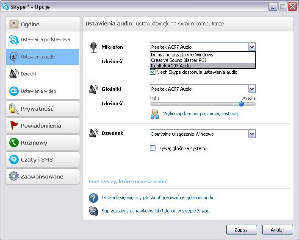Collapse the Mikrofon dropdown arrow
299x240 pixels.
pyautogui.click(x=252, y=47)
